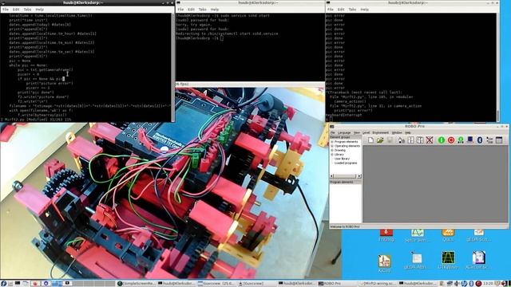The height and width of the screenshot is (287, 511).
Task: Click the single-page subprogram icon in ROBO Pro toolbar
Action: [x=410, y=140]
